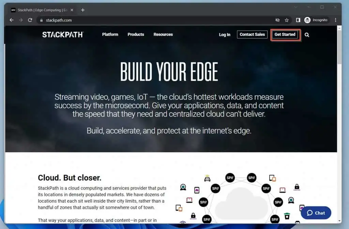Click the forward navigation arrow
349x229 pixels.
pos(21,20)
